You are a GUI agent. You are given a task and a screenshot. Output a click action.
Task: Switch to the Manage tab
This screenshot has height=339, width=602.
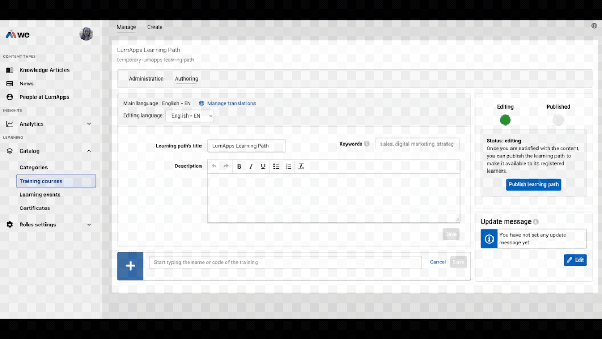(x=126, y=27)
